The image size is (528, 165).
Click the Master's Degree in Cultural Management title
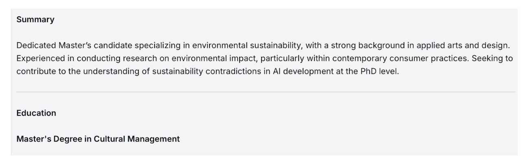pyautogui.click(x=98, y=139)
